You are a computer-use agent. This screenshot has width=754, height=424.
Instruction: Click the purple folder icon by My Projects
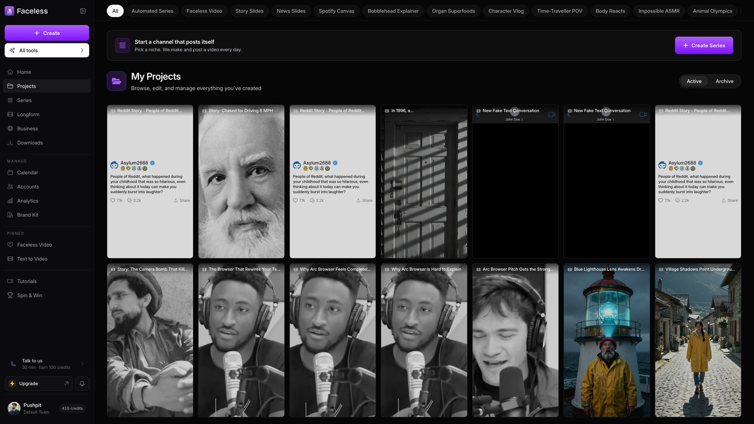pyautogui.click(x=116, y=81)
